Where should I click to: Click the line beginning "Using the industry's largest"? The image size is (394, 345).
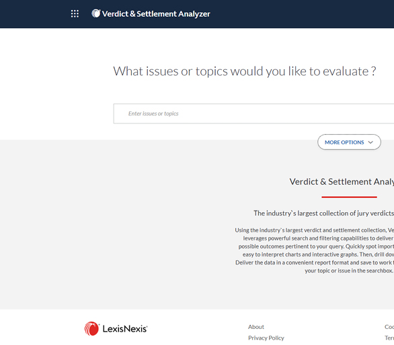pos(315,230)
